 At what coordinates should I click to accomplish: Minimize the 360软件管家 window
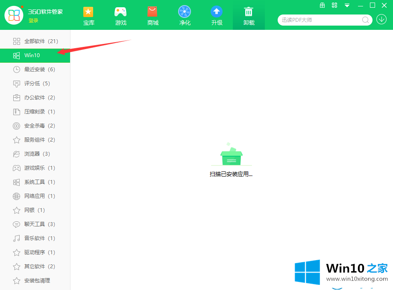361,5
